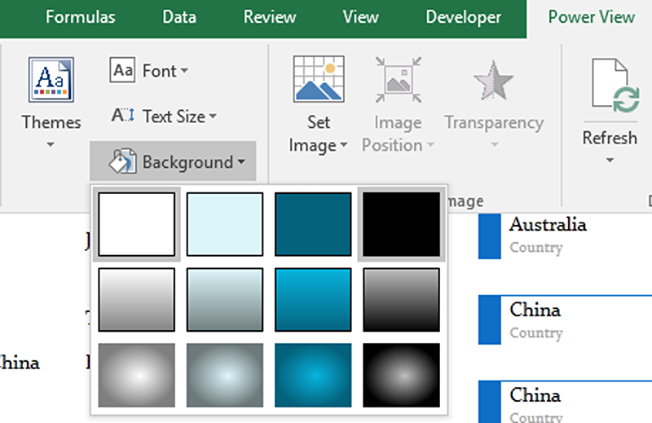Open the Developer ribbon tab
Image resolution: width=652 pixels, height=423 pixels.
(x=463, y=17)
